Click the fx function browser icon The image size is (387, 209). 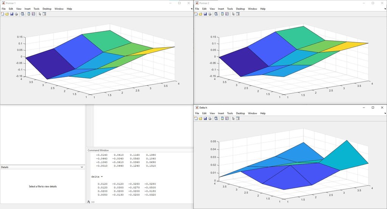coord(89,202)
